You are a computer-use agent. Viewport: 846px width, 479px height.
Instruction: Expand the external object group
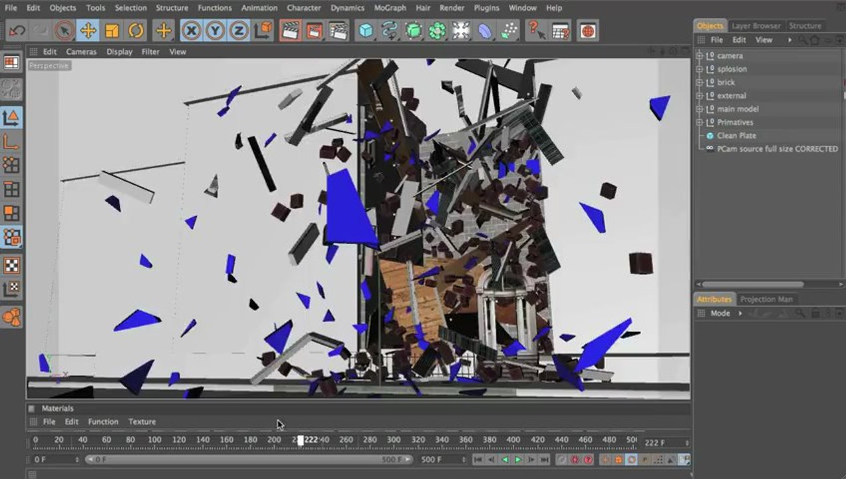pyautogui.click(x=699, y=96)
